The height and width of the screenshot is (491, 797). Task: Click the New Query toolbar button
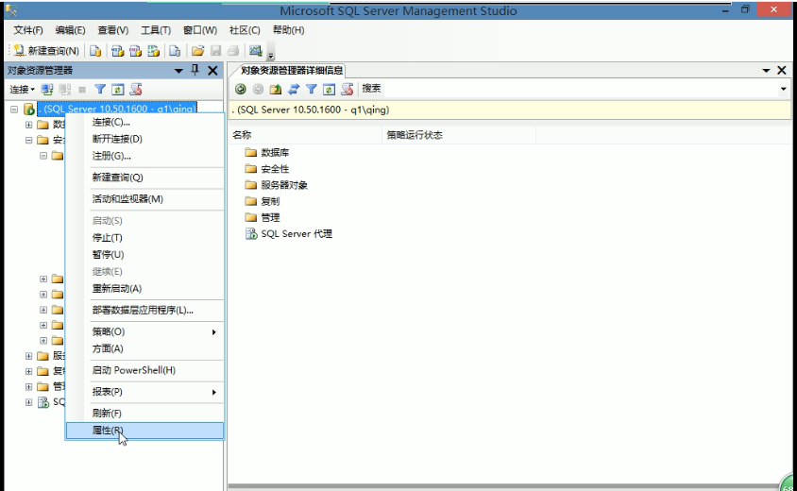click(46, 50)
